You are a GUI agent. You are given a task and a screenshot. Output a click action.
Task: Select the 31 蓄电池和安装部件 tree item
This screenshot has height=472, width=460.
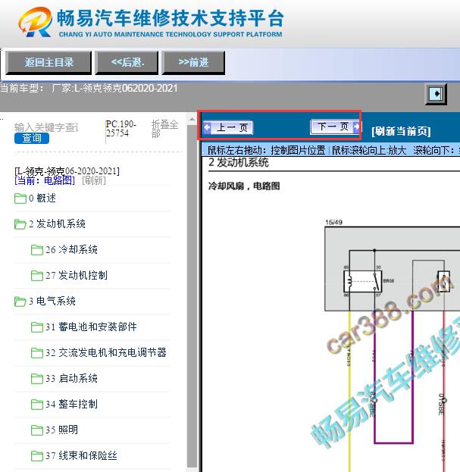(x=91, y=327)
